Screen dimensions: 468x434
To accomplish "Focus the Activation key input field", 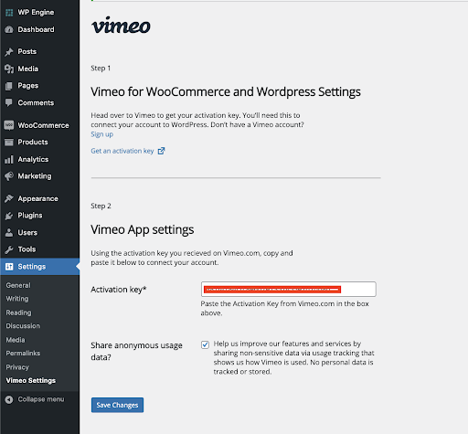I will coord(288,289).
